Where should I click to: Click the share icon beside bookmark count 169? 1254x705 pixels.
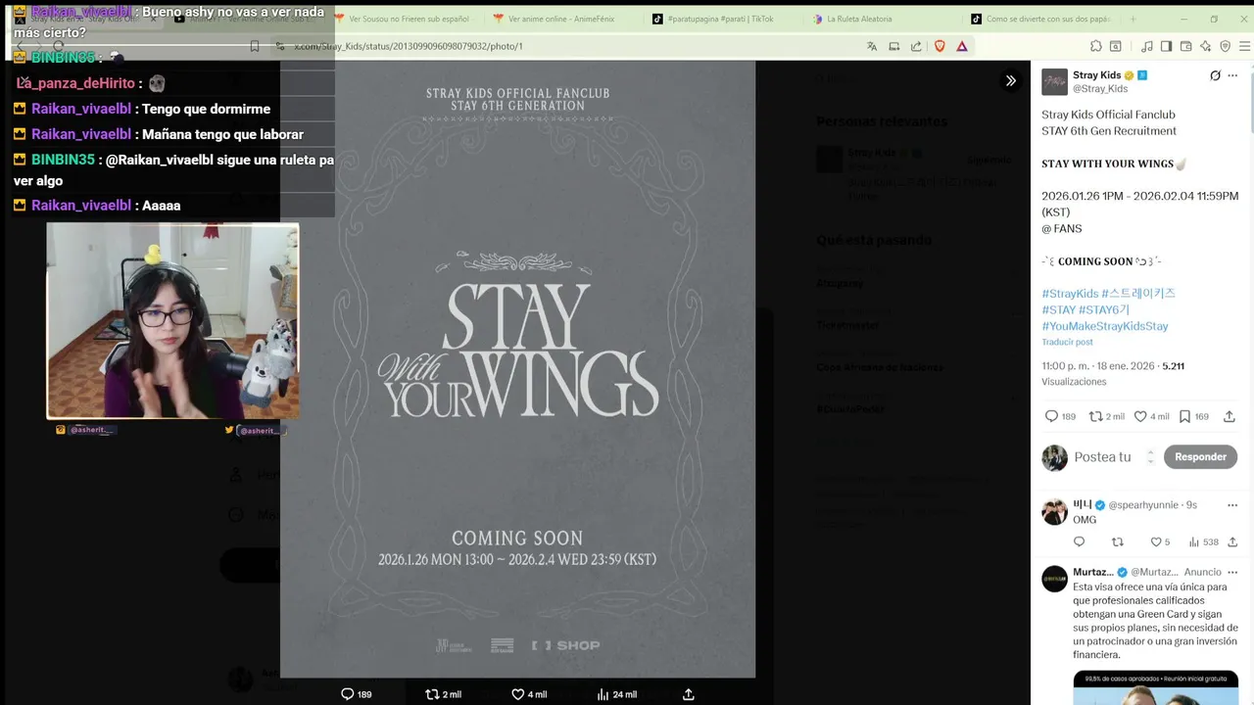(1230, 416)
